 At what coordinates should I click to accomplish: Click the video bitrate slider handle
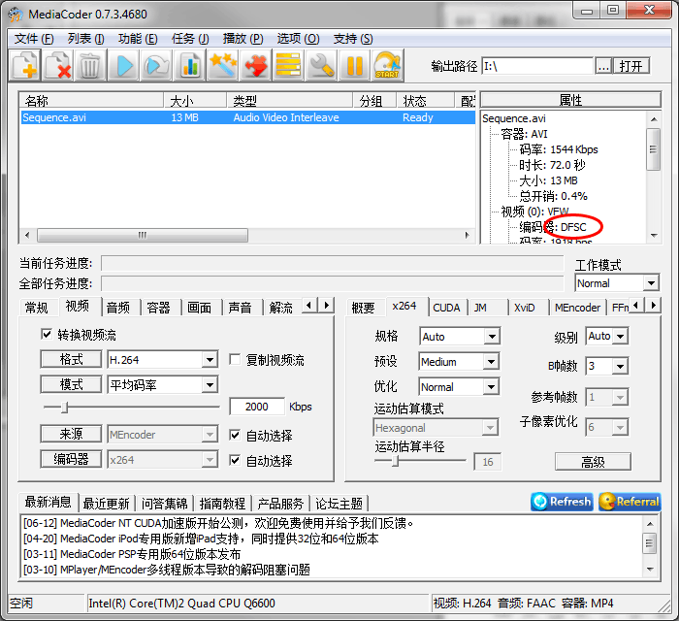coord(65,408)
